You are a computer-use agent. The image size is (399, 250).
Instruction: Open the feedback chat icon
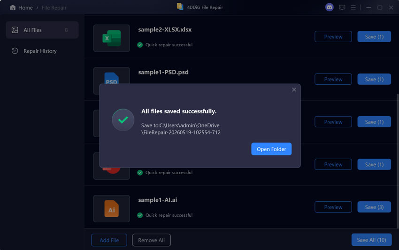click(342, 7)
